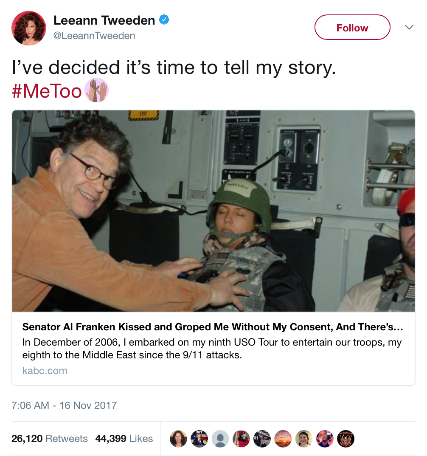Screen dimensions: 427x456
Task: Open the article preview photo card
Action: (x=213, y=211)
